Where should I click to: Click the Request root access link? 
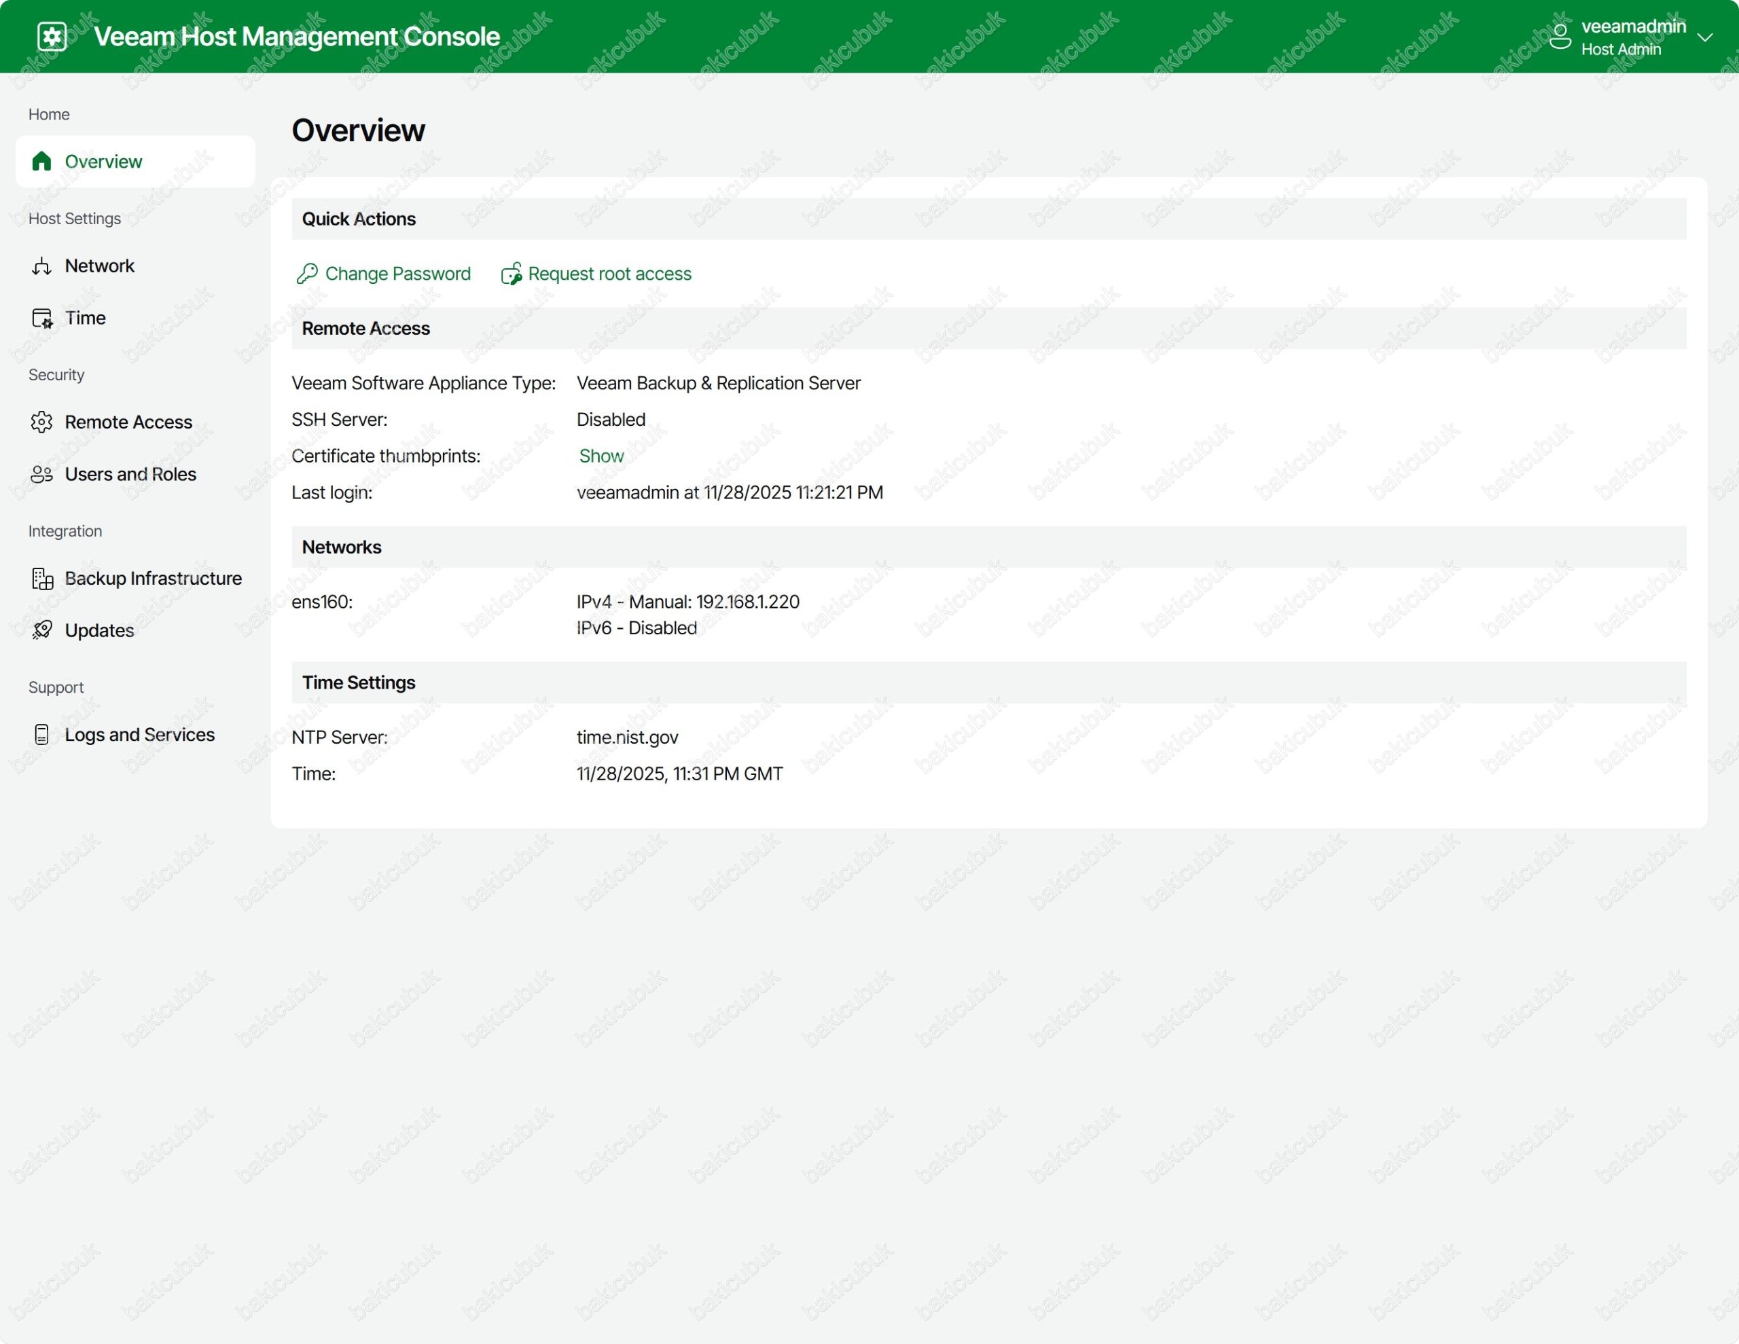click(609, 274)
